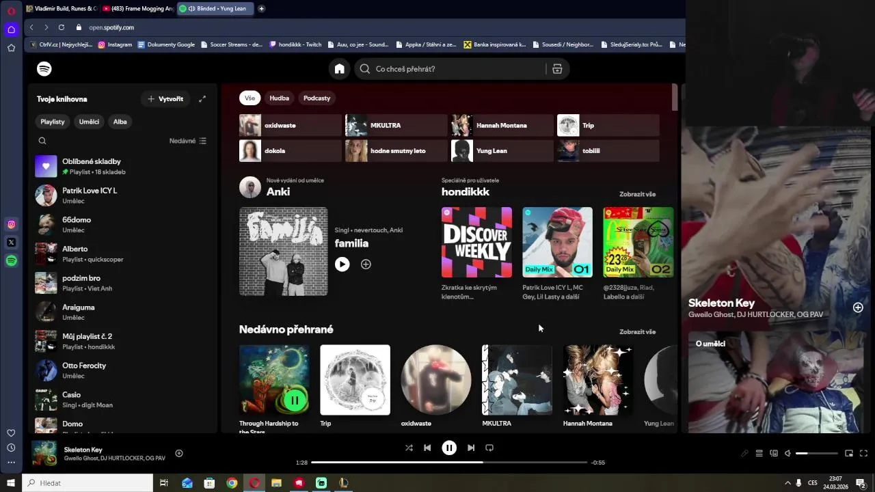Go to Spotify home via house icon

339,69
